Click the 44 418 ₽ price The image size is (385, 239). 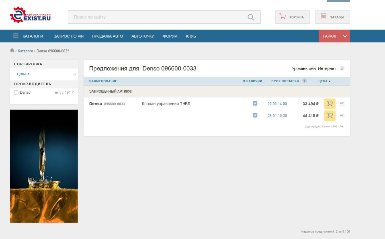pyautogui.click(x=310, y=116)
